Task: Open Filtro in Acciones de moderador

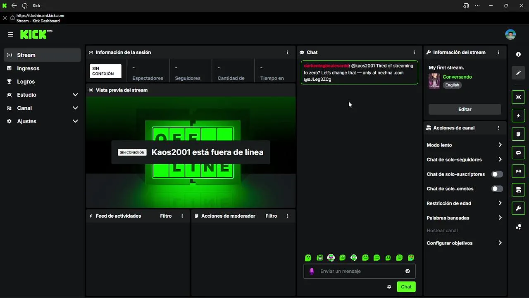Action: point(271,216)
